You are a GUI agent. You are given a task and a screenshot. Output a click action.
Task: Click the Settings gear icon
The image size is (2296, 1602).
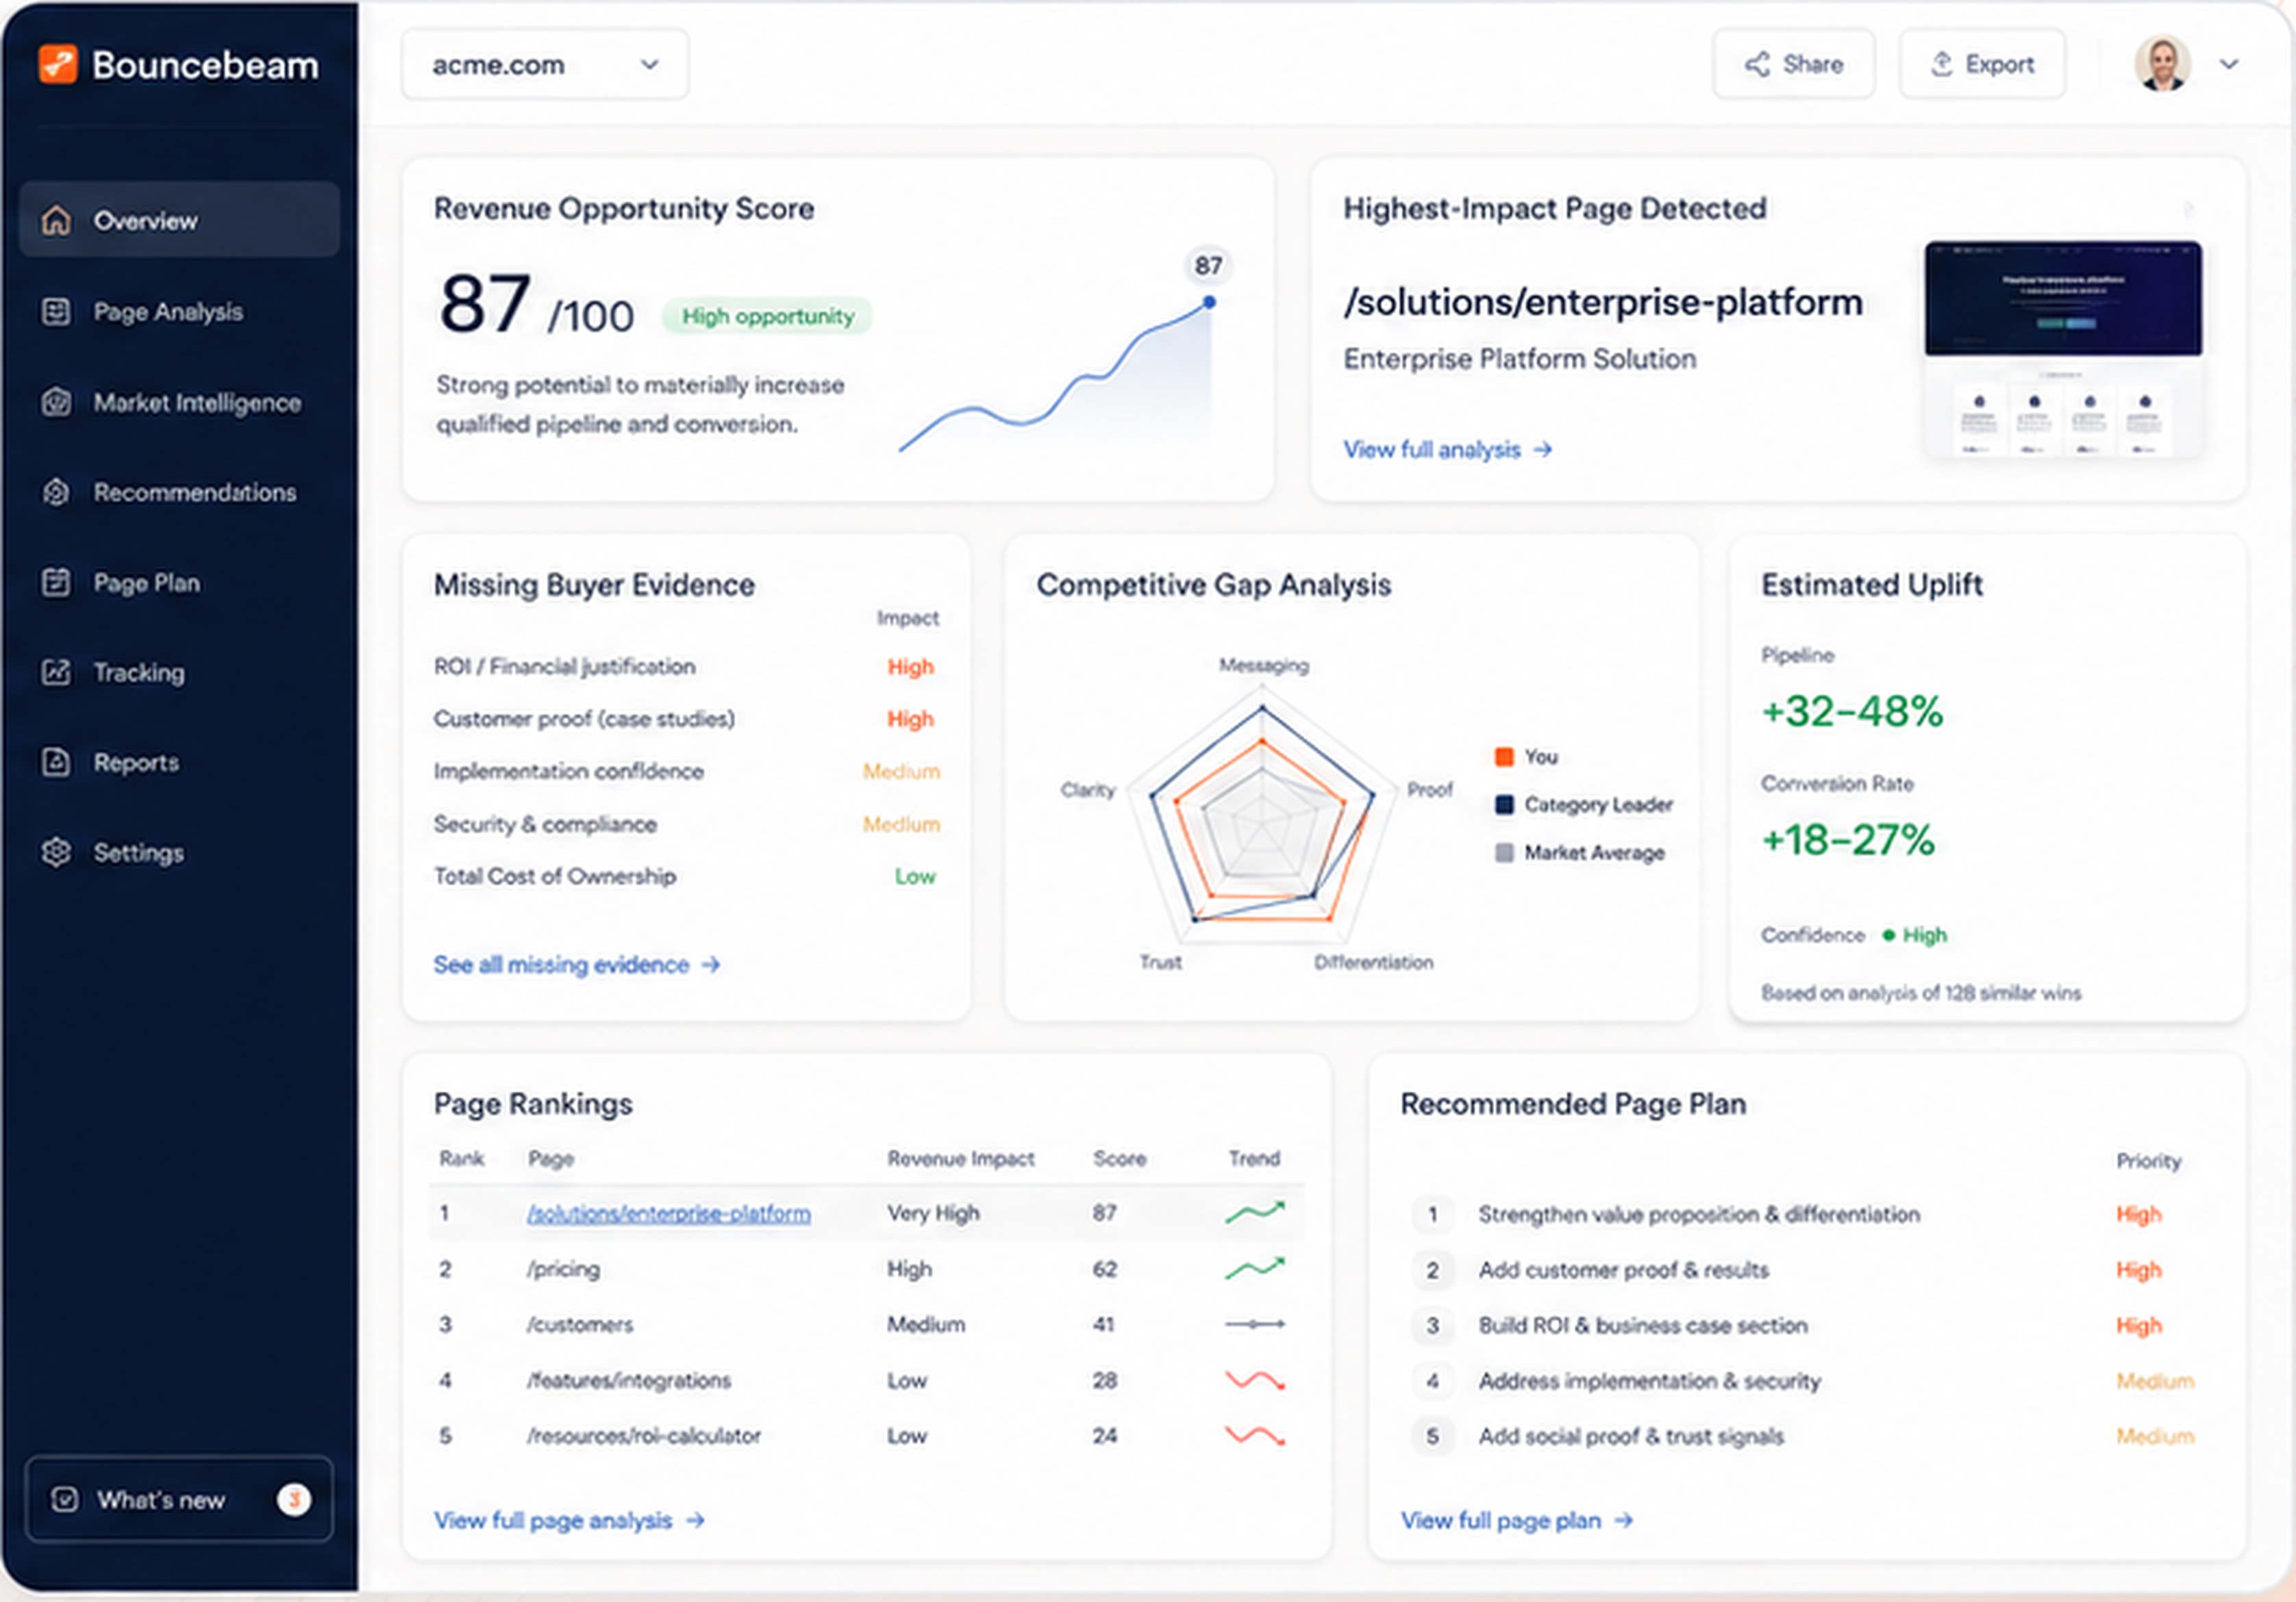(x=56, y=852)
